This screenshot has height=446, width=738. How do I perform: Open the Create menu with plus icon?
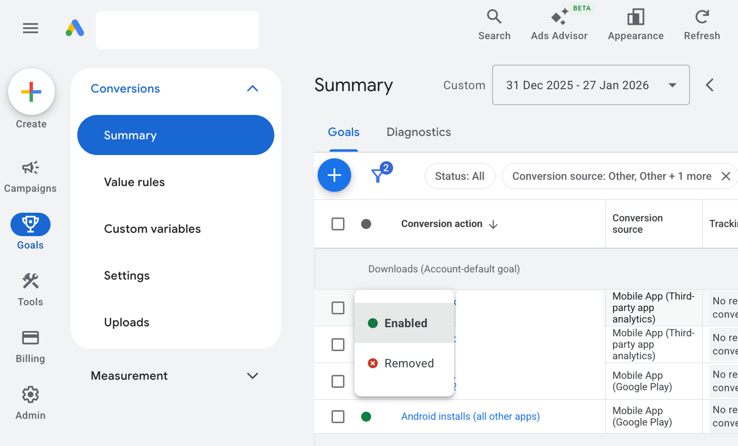pos(31,92)
